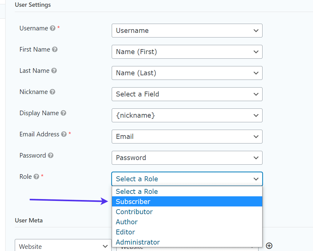The height and width of the screenshot is (251, 313).
Task: Click help icon next to Role
Action: (x=36, y=177)
